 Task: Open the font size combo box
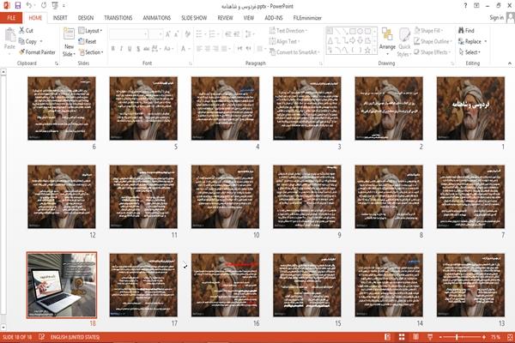tap(155, 34)
